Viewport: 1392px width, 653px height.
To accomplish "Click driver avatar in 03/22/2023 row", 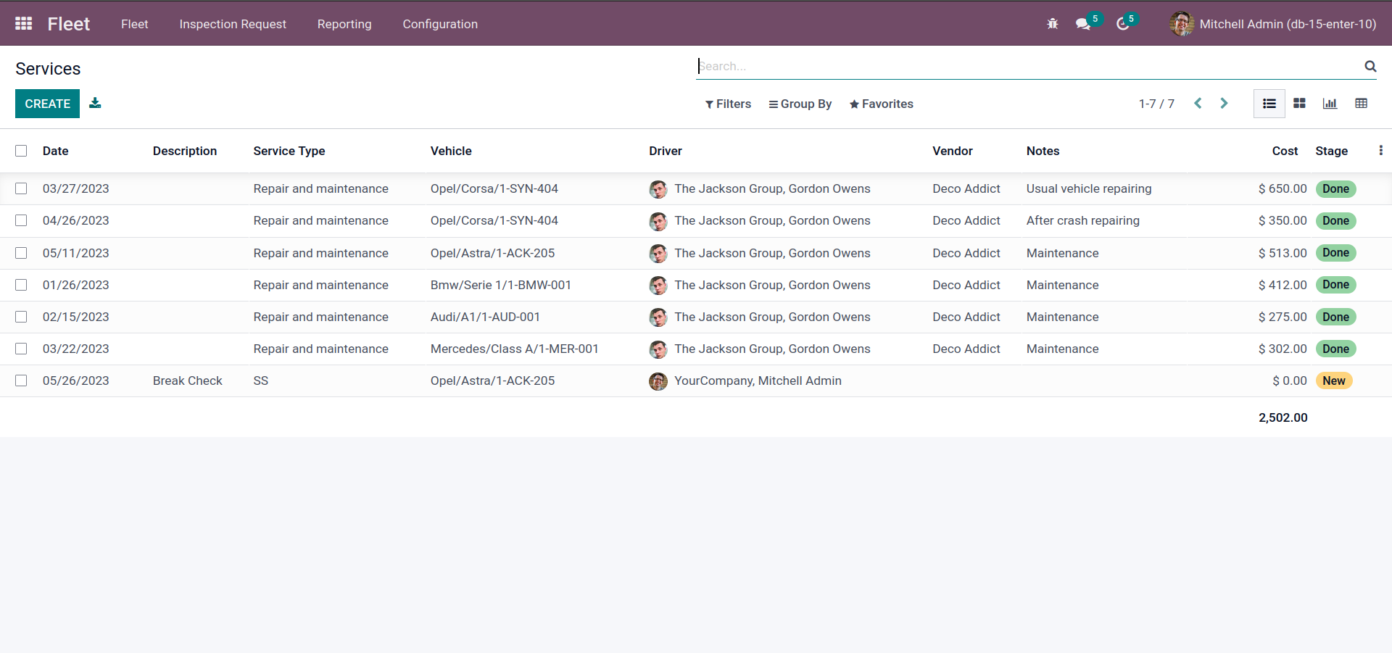I will (658, 349).
